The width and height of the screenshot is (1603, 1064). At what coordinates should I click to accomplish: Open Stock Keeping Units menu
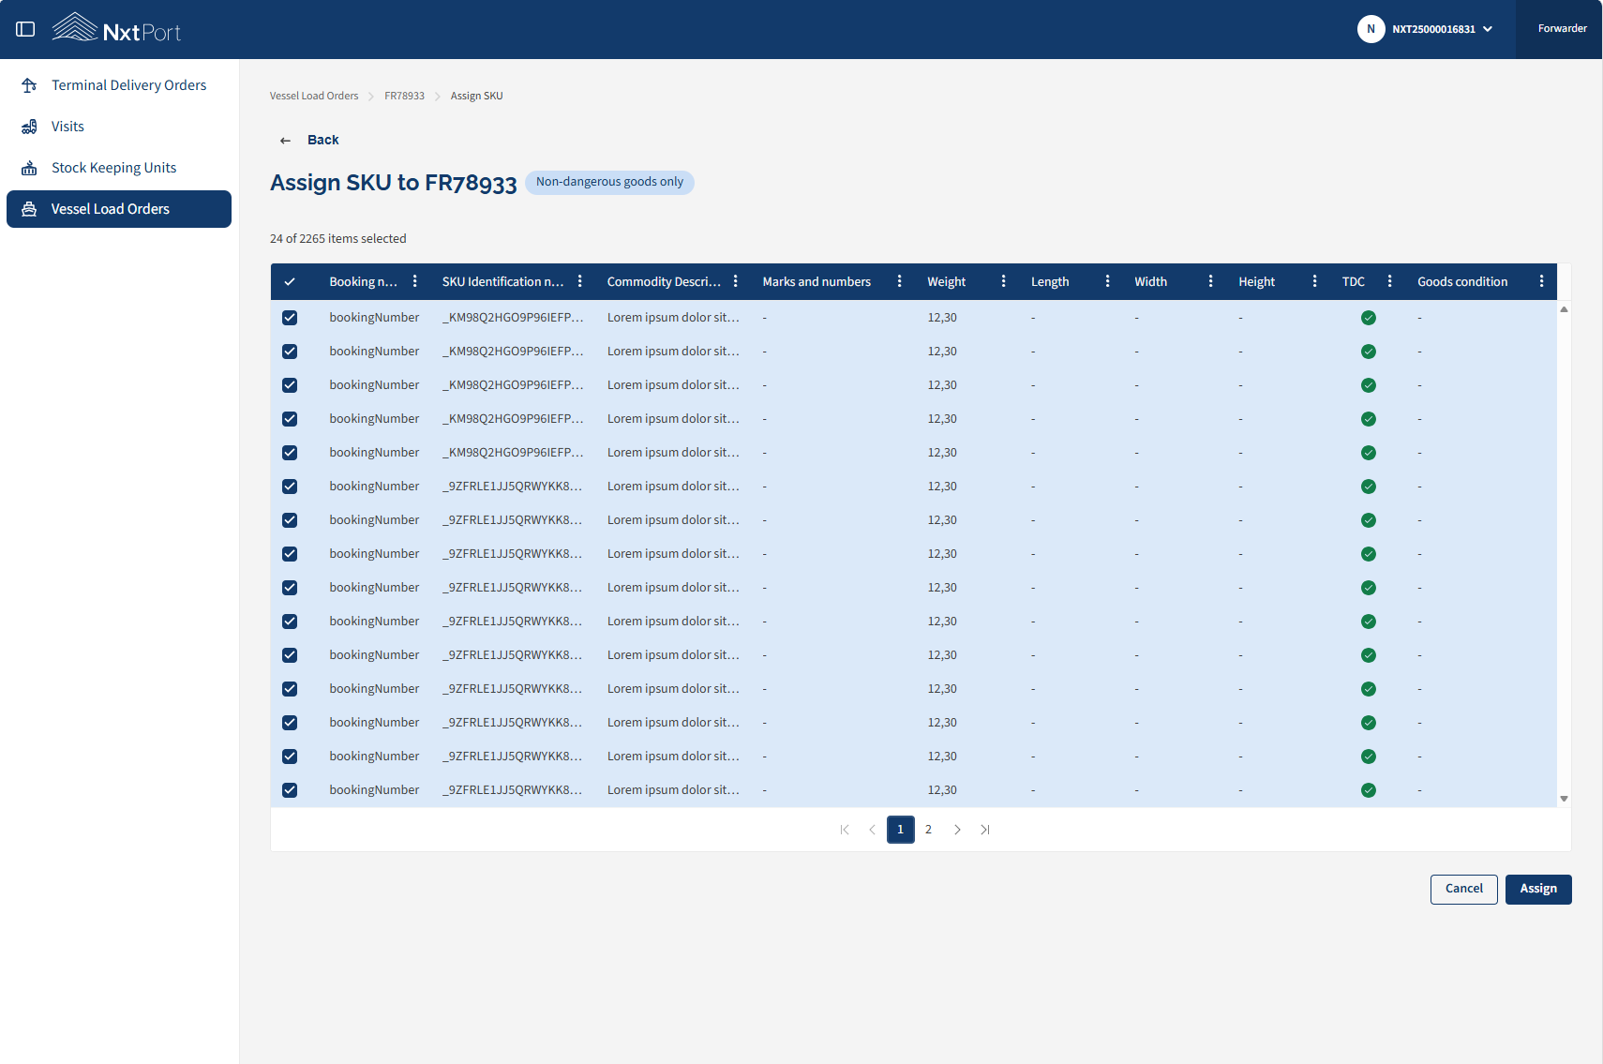coord(119,168)
